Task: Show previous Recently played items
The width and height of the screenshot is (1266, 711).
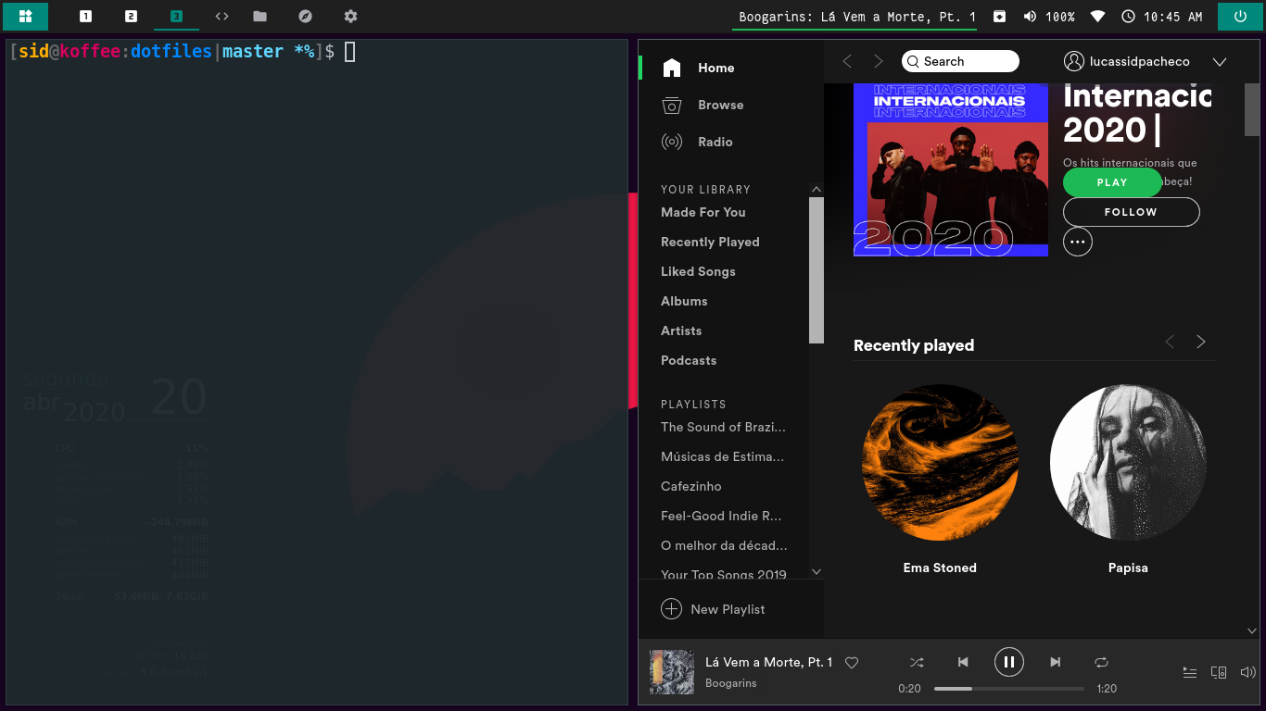Action: [1170, 342]
